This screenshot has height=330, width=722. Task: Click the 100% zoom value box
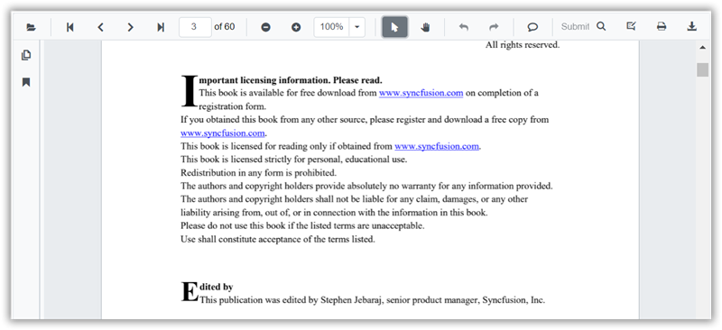click(x=331, y=27)
